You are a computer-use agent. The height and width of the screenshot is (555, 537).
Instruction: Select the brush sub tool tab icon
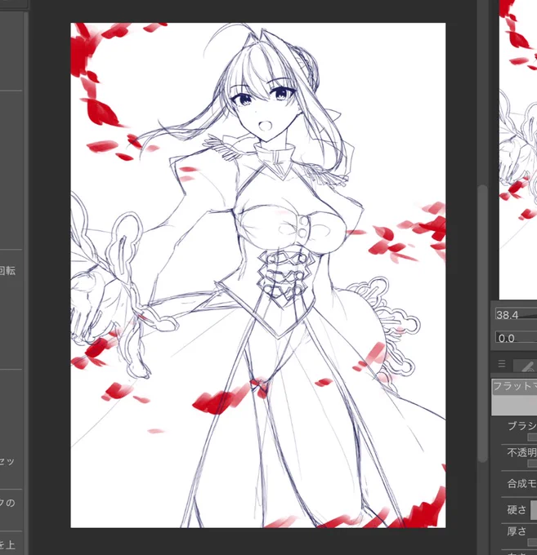coord(526,366)
